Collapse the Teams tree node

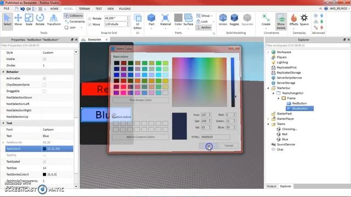tap(268, 124)
